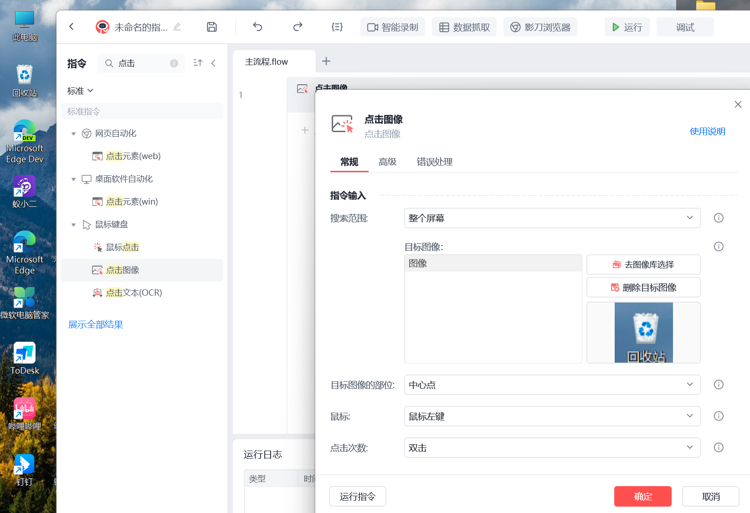Select the 微软电脑管家 desktop icon

tap(25, 303)
